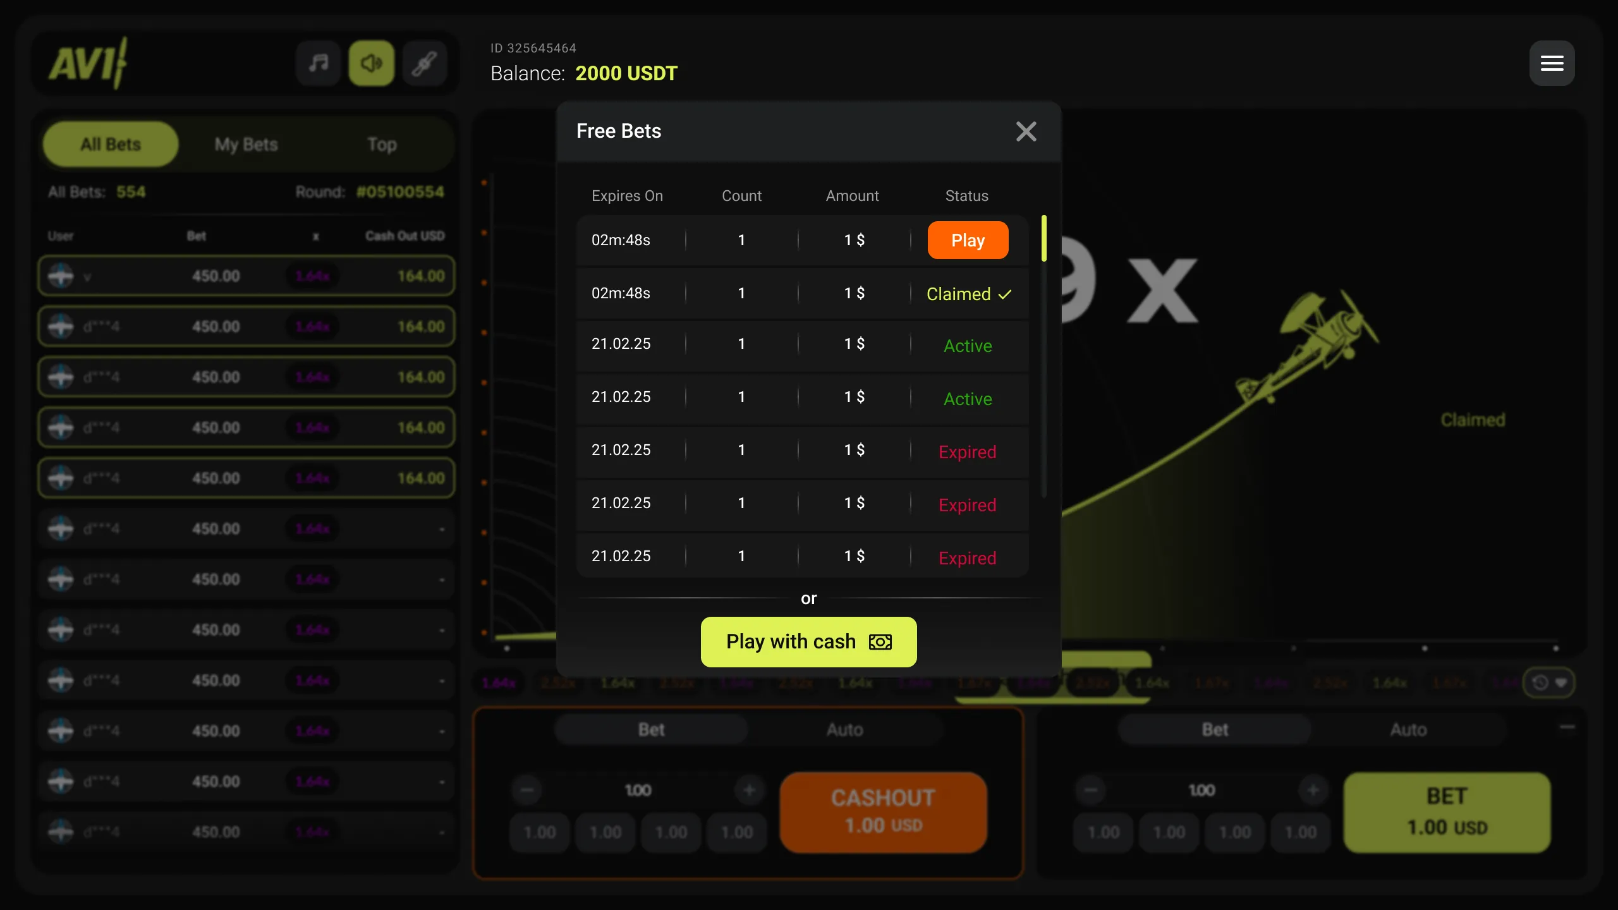The width and height of the screenshot is (1618, 910).
Task: Switch to My Bets tab
Action: click(x=246, y=144)
